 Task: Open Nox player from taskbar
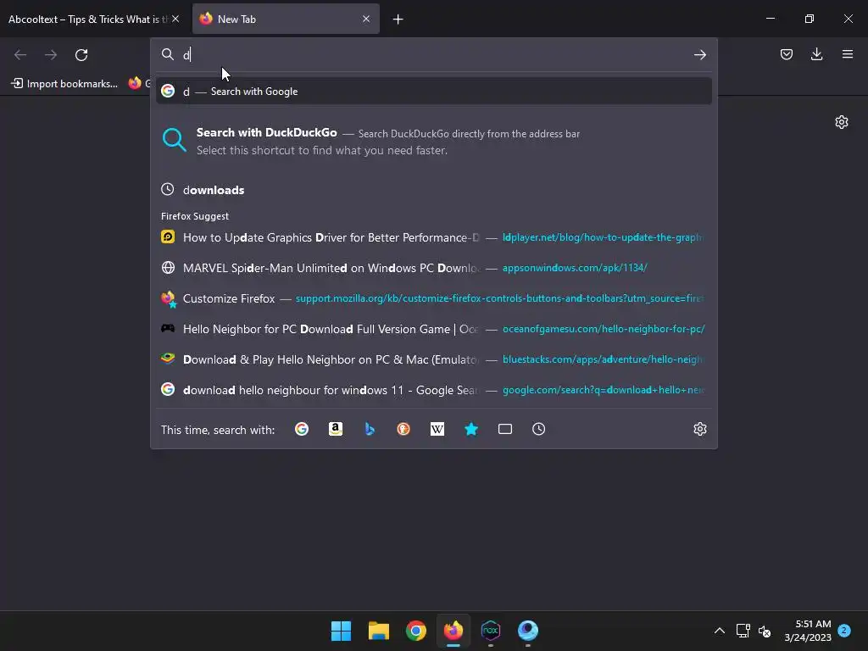pos(491,631)
